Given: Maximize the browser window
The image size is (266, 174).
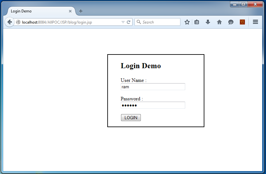Looking at the screenshot, I should click(x=243, y=4).
